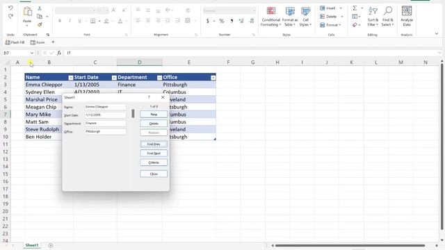Click the Delete button in form dialog

pos(154,124)
